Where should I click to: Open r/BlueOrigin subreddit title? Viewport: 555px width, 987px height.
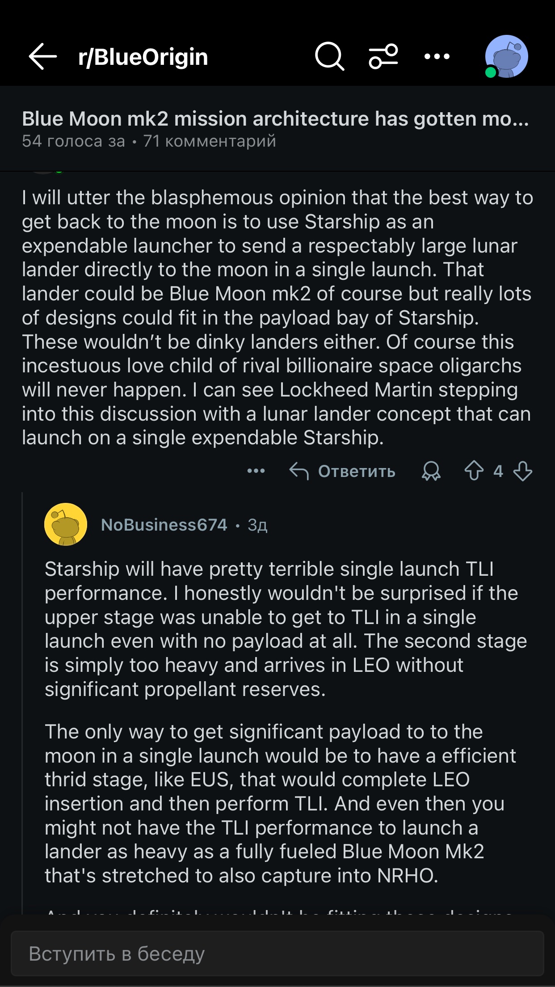click(x=143, y=57)
